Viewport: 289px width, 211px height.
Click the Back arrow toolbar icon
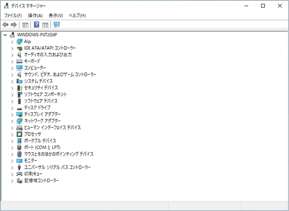pyautogui.click(x=6, y=25)
